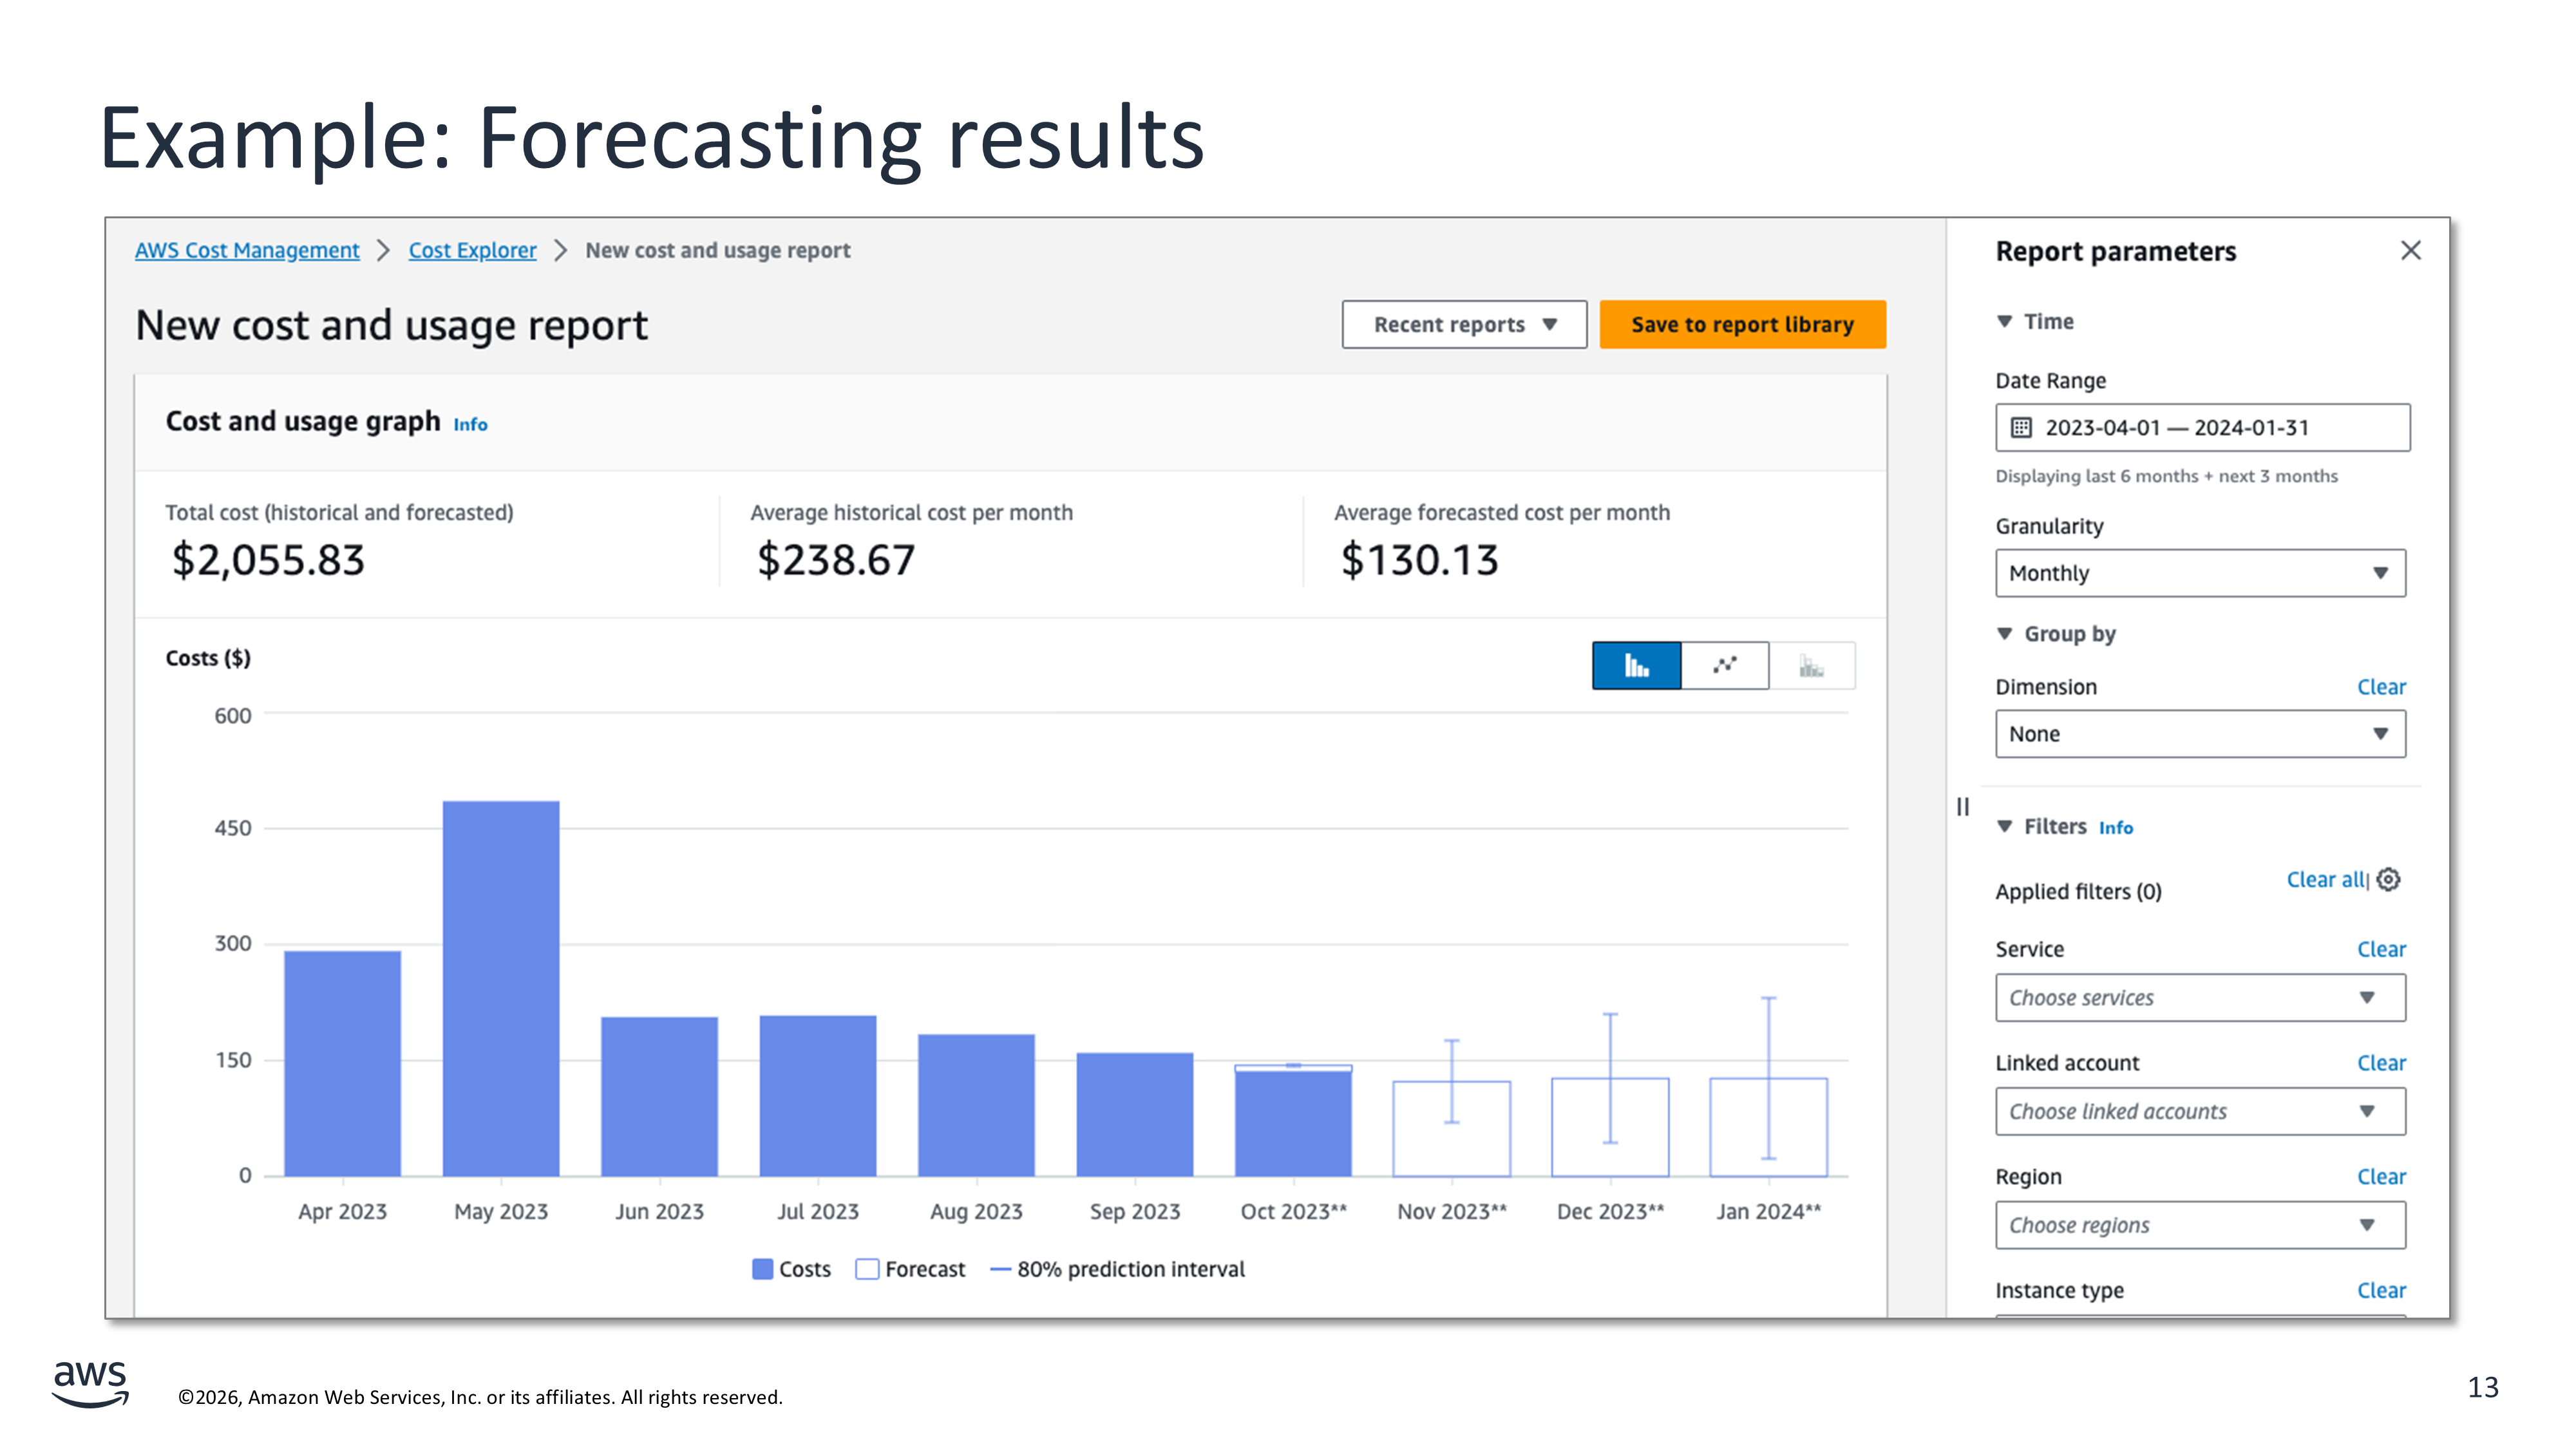Click Clear all filters link

[2325, 879]
